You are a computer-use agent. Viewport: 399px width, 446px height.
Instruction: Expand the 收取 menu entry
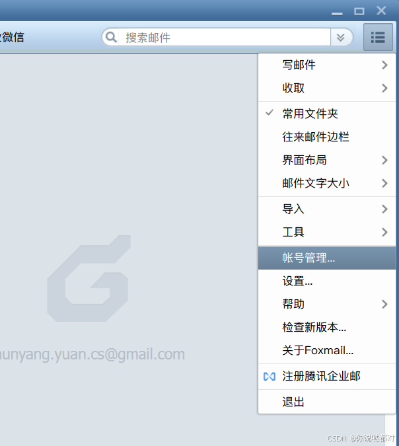coord(327,88)
